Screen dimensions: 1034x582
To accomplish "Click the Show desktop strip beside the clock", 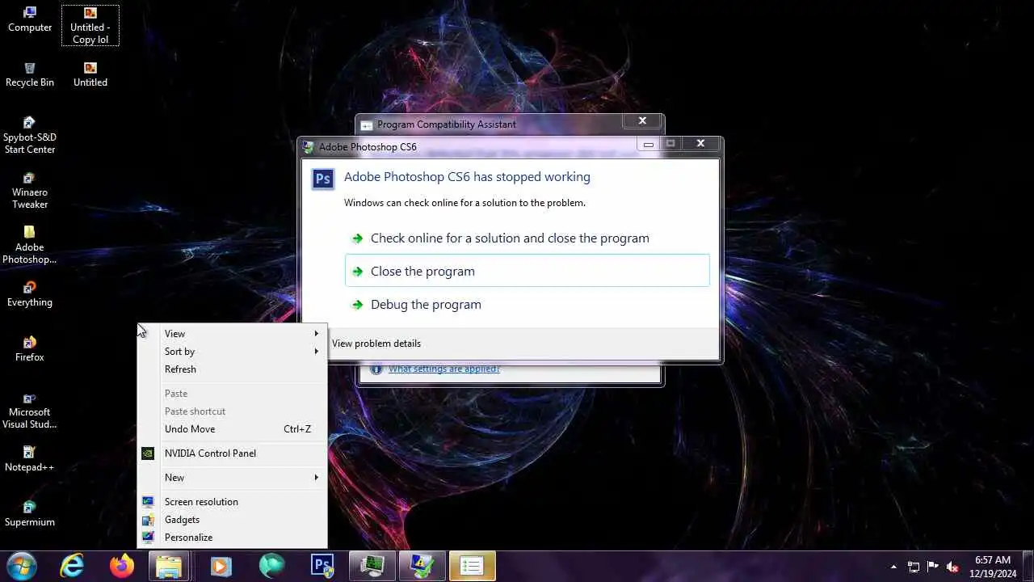I will [x=1028, y=566].
